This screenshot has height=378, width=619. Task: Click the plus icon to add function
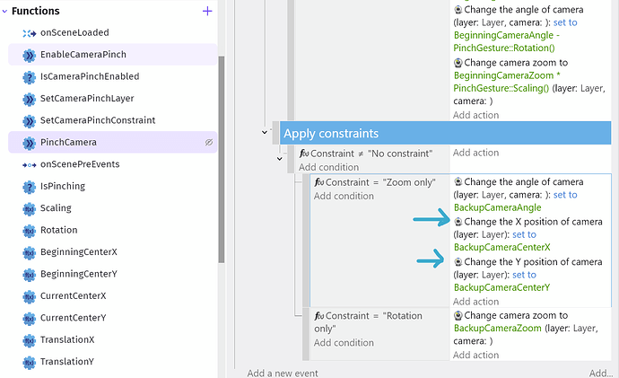[x=207, y=11]
